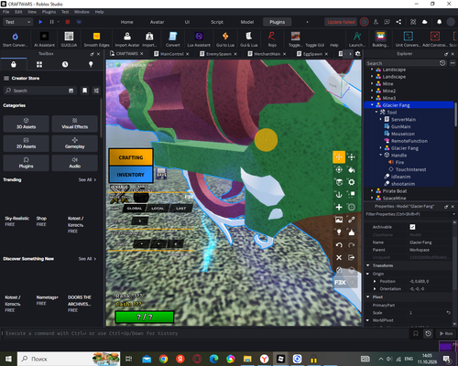458x366 pixels.
Task: Open the Lux Assistant plugin
Action: [199, 39]
